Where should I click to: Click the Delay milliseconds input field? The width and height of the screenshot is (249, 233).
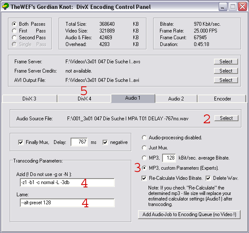pos(79,142)
